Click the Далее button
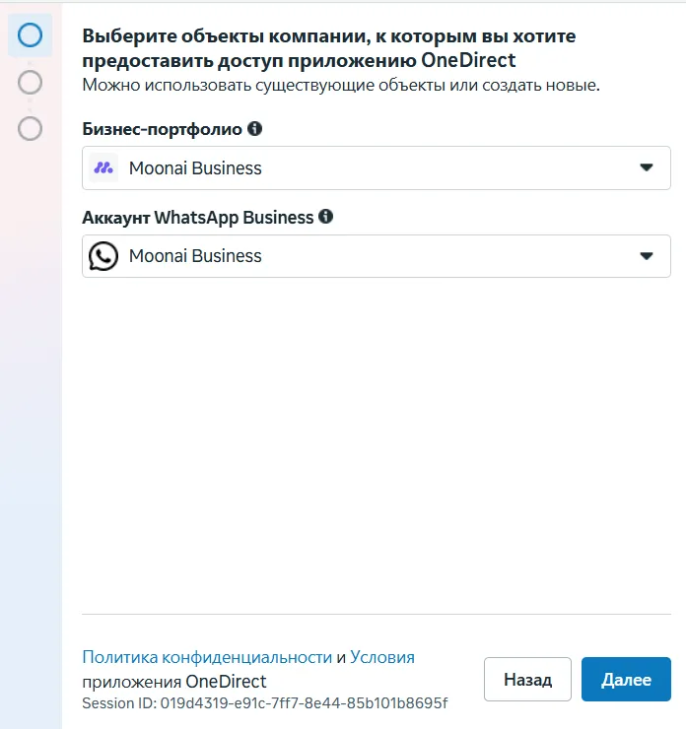The image size is (686, 729). (x=626, y=680)
